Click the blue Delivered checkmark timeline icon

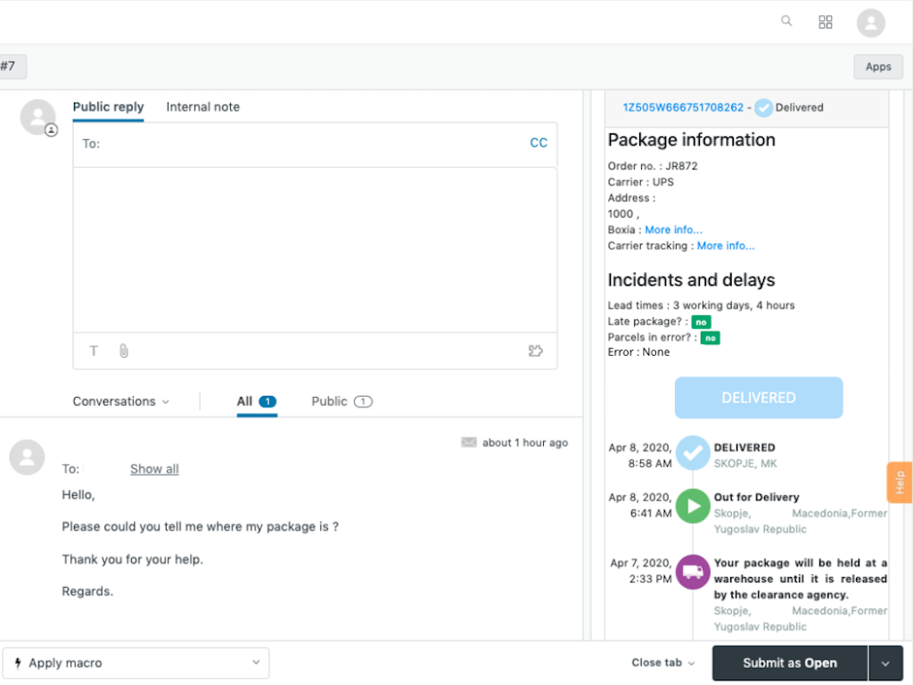coord(693,453)
